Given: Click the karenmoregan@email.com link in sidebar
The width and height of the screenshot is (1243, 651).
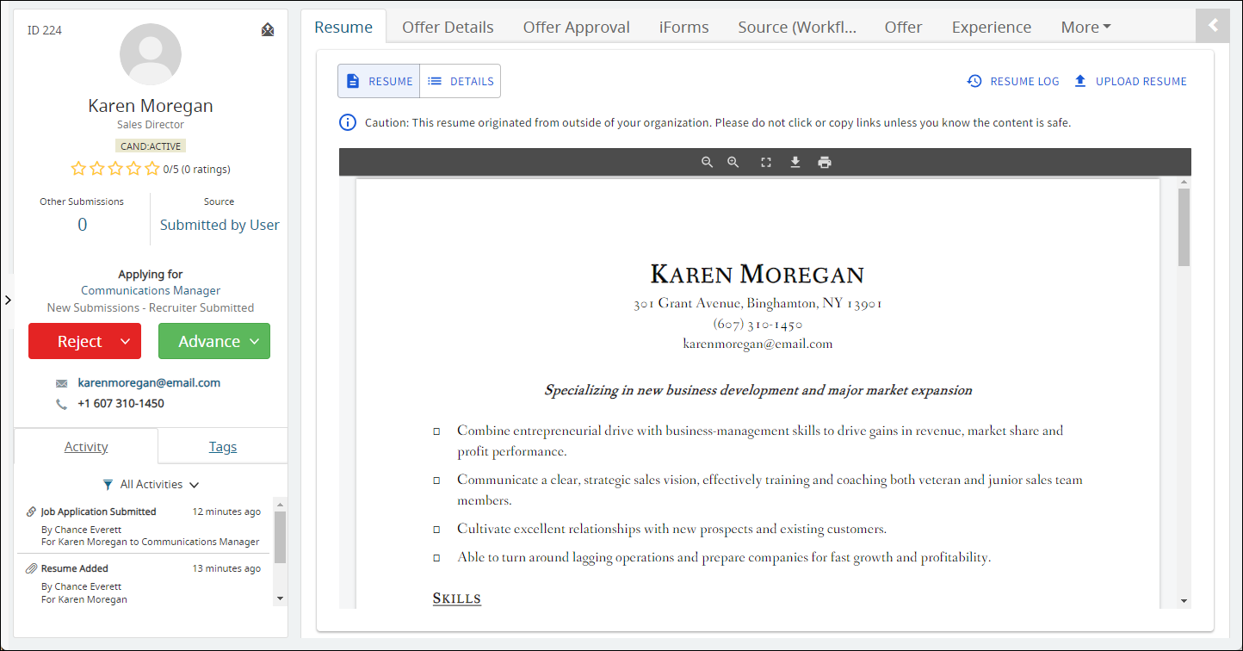Looking at the screenshot, I should 149,382.
